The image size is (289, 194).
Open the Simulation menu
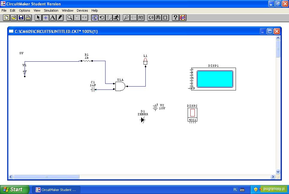coord(51,10)
